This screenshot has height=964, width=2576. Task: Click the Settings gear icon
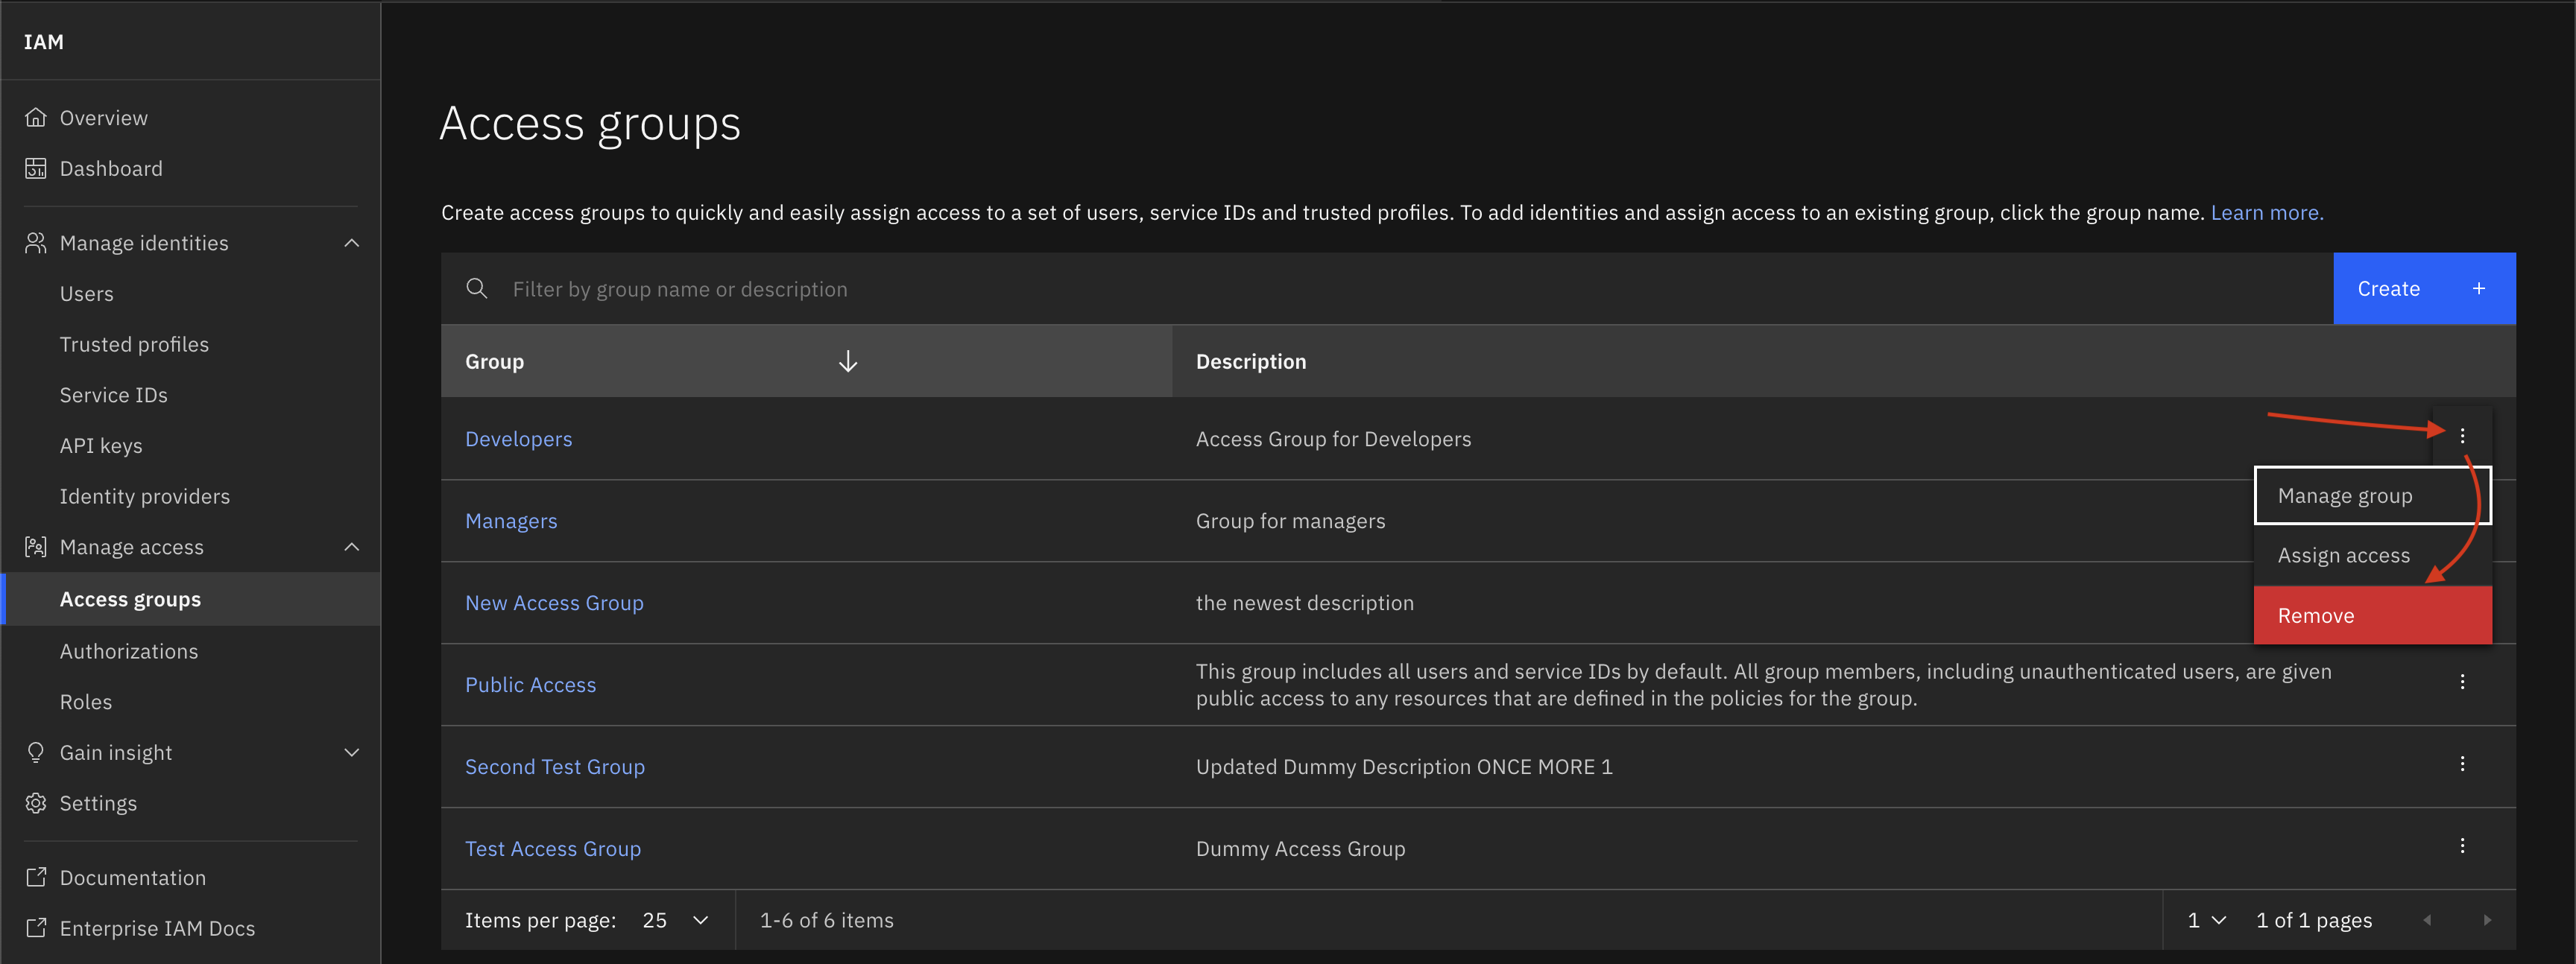(x=36, y=803)
